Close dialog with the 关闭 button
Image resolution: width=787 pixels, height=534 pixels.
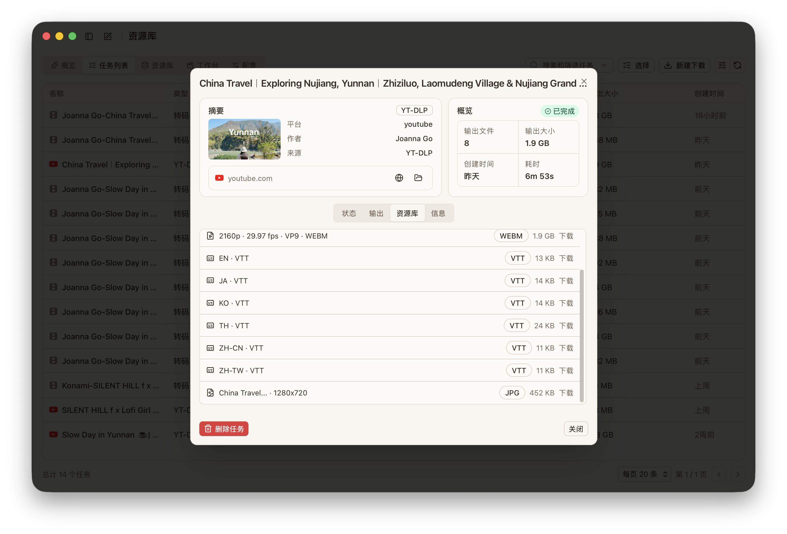[x=576, y=428]
